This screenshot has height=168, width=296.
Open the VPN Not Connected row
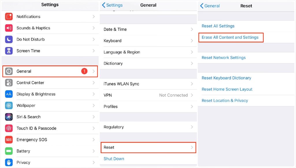[148, 95]
